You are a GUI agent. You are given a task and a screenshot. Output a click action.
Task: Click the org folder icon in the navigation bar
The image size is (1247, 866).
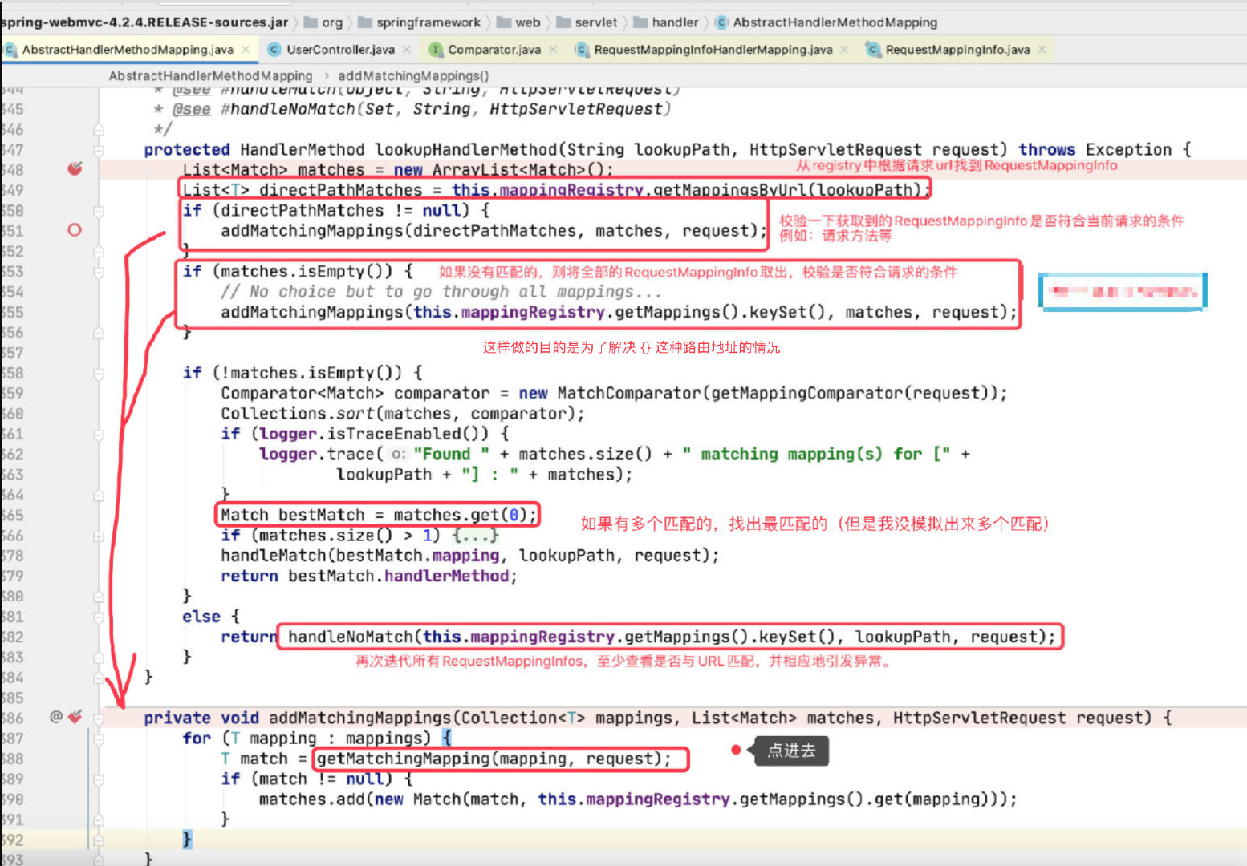(x=311, y=22)
